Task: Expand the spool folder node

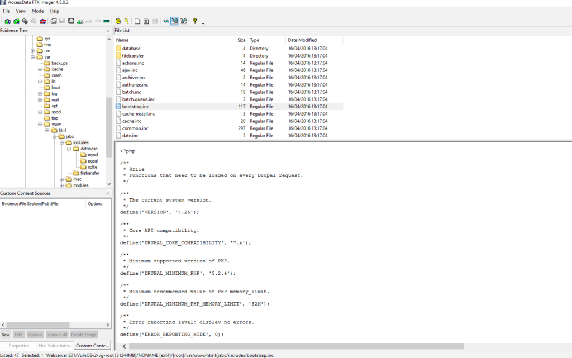Action: (x=40, y=112)
